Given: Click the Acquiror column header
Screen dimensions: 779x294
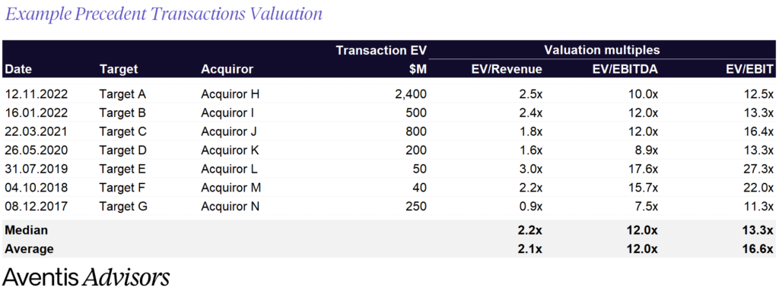Looking at the screenshot, I should coord(227,69).
